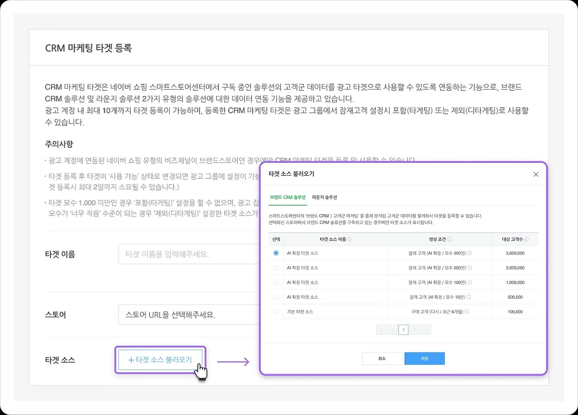Open info icon for 모수 200만 condition
The image size is (578, 415).
[470, 268]
